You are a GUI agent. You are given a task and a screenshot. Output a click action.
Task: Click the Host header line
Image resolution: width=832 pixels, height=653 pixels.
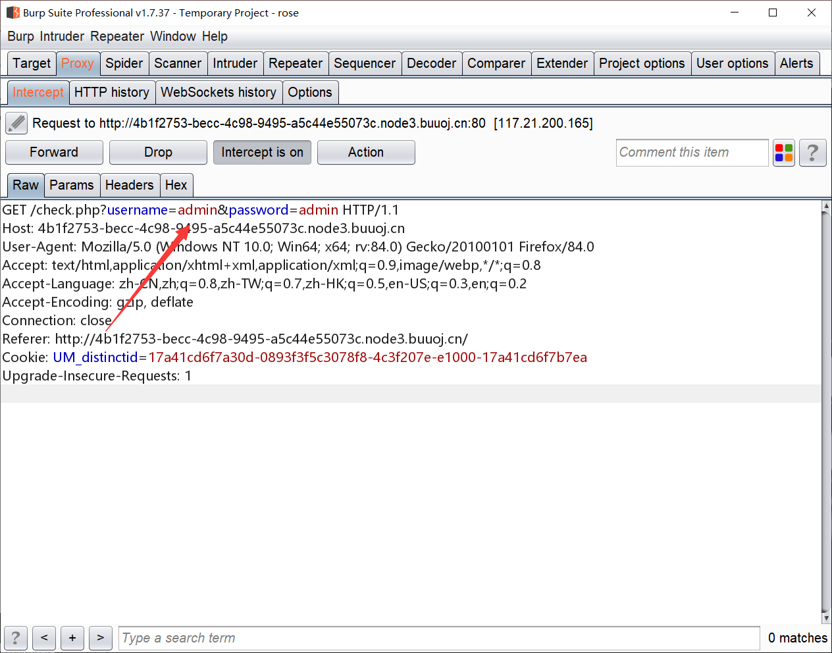[203, 228]
